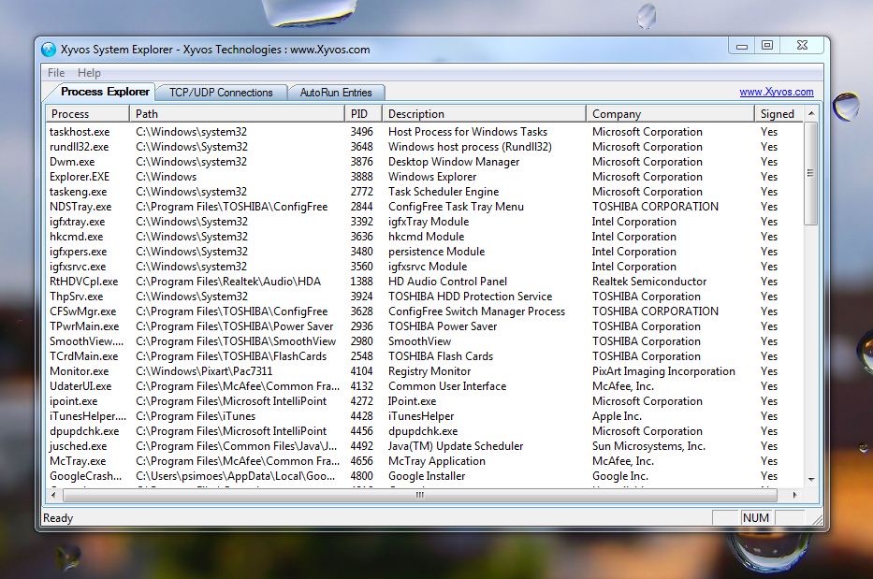Sort by the Company column header
Screen dimensions: 873x579
(670, 113)
